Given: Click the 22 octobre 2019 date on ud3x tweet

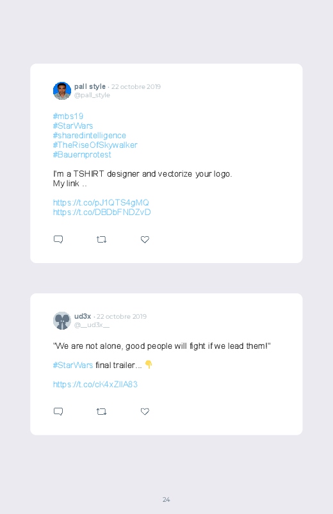Looking at the screenshot, I should pos(122,316).
